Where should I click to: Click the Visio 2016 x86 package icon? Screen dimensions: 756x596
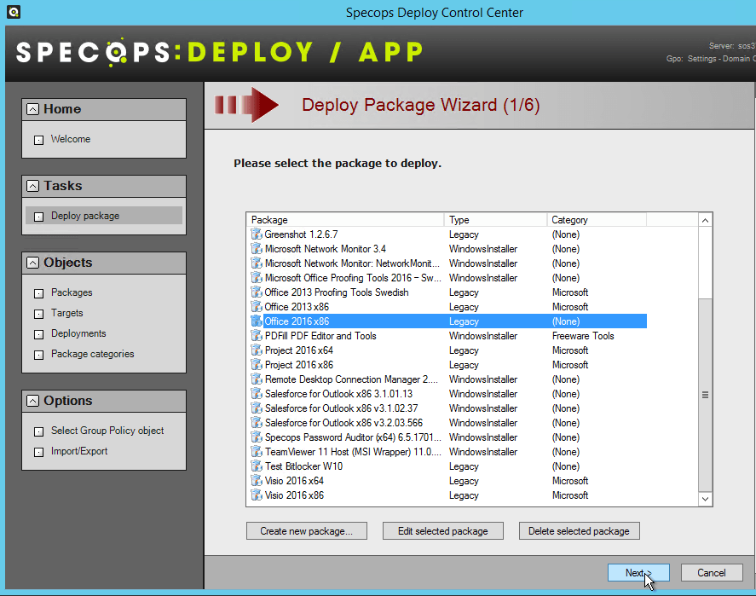[257, 495]
